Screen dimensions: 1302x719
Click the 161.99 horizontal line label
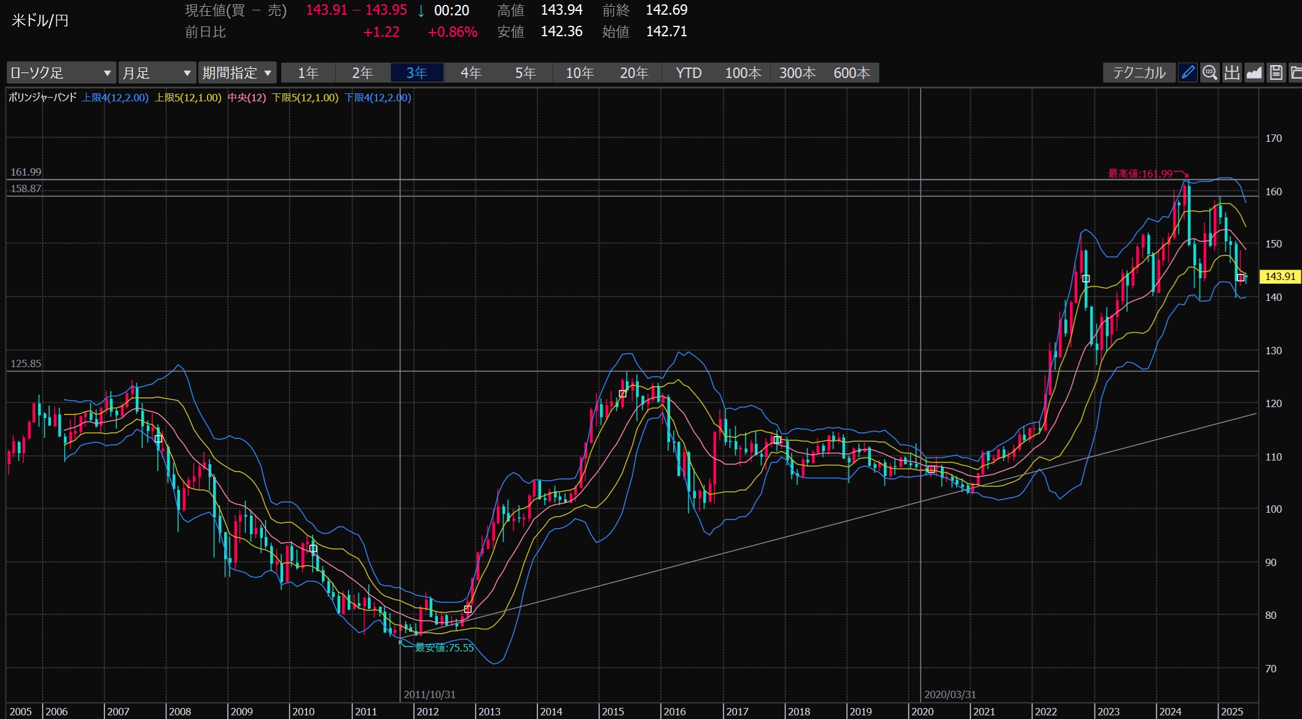click(x=26, y=172)
